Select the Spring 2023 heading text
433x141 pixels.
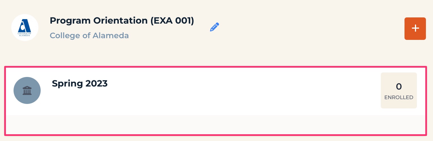click(80, 83)
